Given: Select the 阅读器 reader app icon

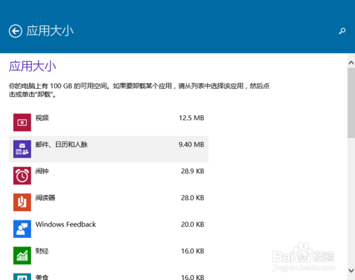Looking at the screenshot, I should pos(22,203).
